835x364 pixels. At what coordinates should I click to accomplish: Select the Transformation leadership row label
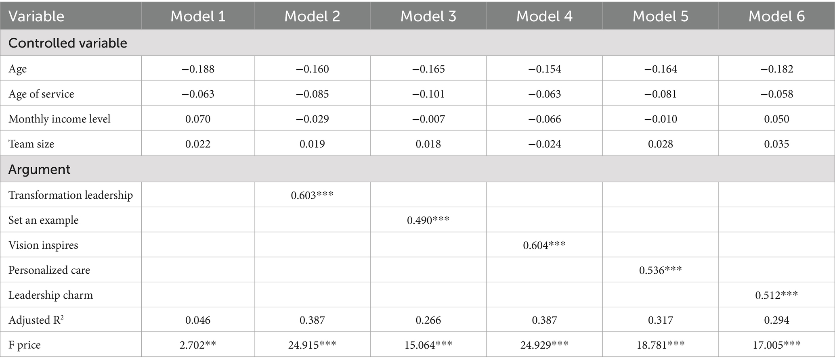tap(71, 195)
